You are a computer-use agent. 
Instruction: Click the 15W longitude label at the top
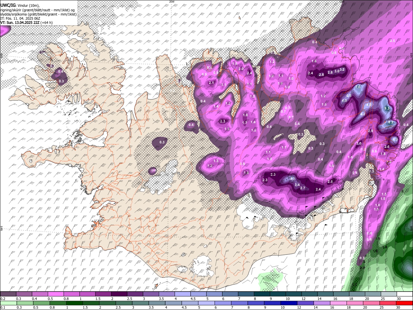(342, 2)
